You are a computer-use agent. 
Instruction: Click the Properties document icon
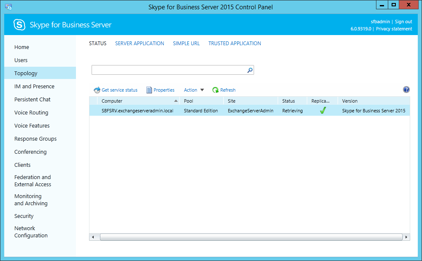click(x=149, y=90)
